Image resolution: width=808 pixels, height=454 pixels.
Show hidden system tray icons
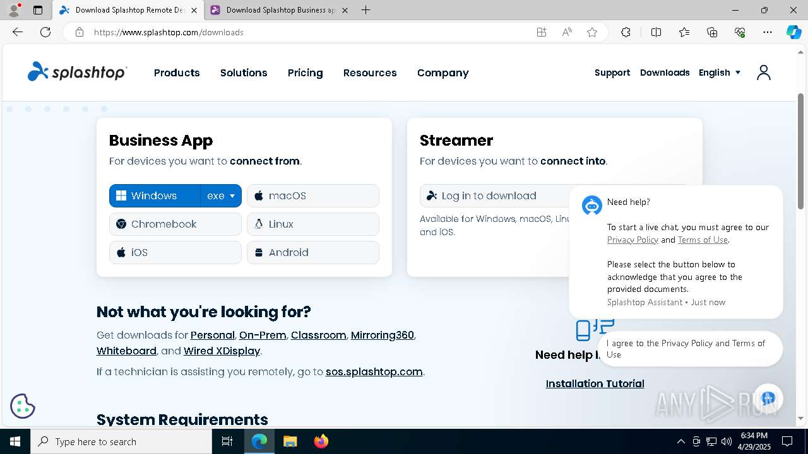(x=680, y=441)
